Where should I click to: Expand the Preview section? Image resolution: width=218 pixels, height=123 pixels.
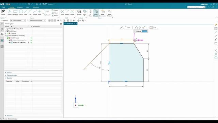click(x=6, y=115)
